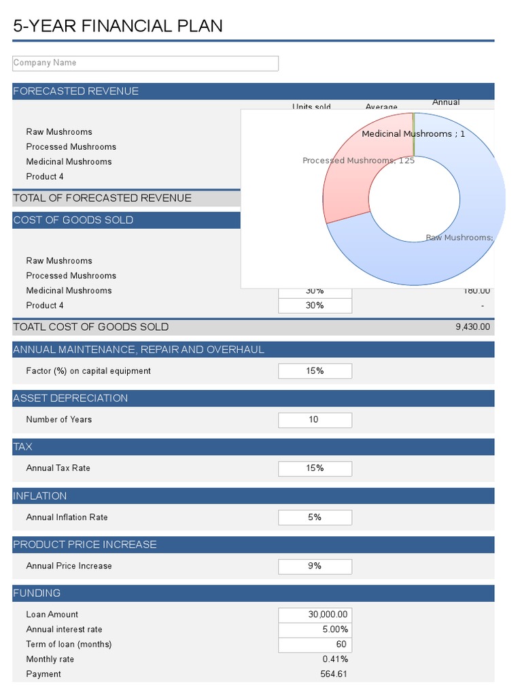This screenshot has height=697, width=522.
Task: Select the Annual Inflation Rate 5% cell
Action: click(315, 517)
